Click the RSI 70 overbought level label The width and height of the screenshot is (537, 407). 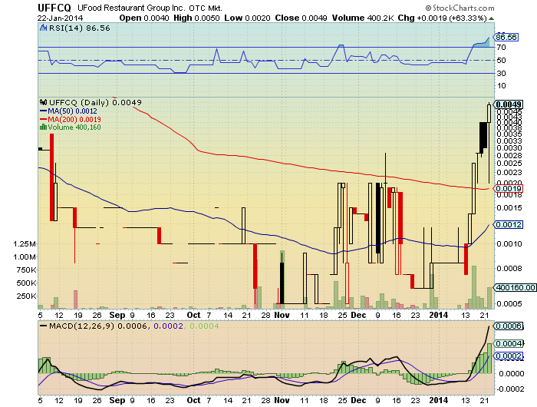pos(502,48)
